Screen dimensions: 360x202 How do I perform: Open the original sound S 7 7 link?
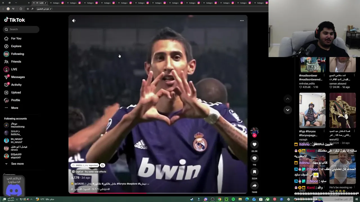pyautogui.click(x=91, y=189)
